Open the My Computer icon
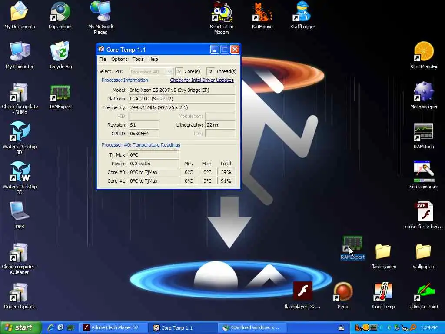Image resolution: width=445 pixels, height=334 pixels. (20, 55)
